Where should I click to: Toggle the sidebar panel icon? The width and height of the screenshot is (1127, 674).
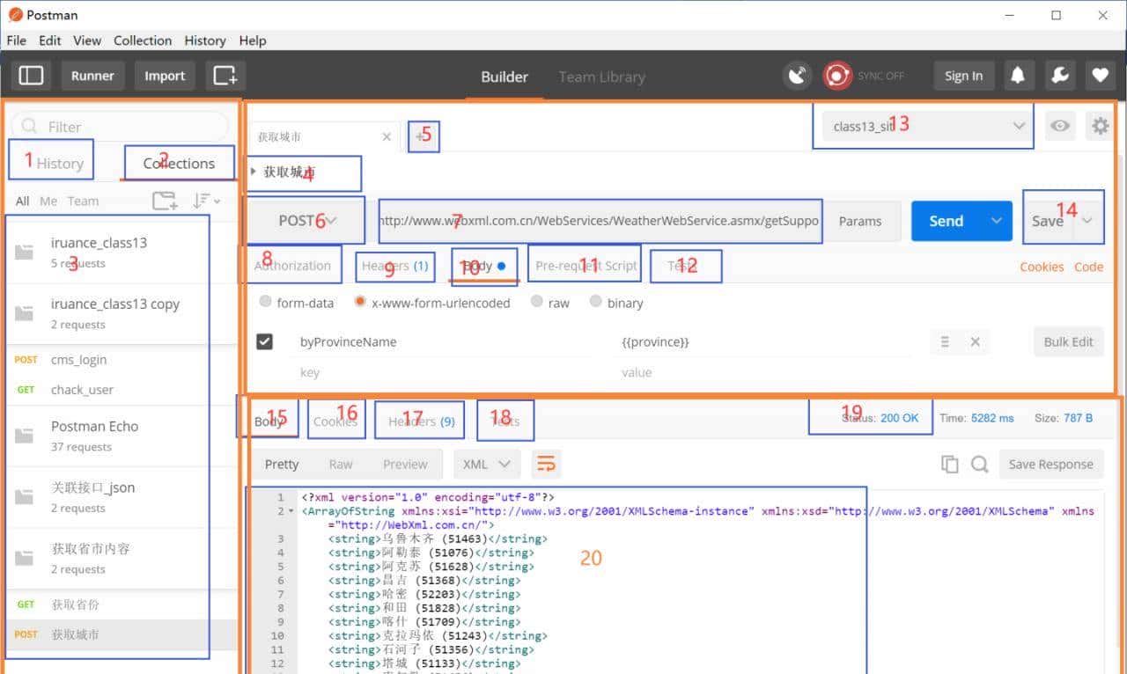click(31, 76)
